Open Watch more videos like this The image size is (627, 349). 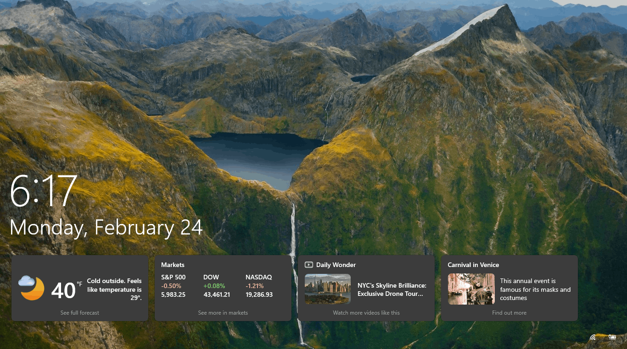[x=366, y=313]
